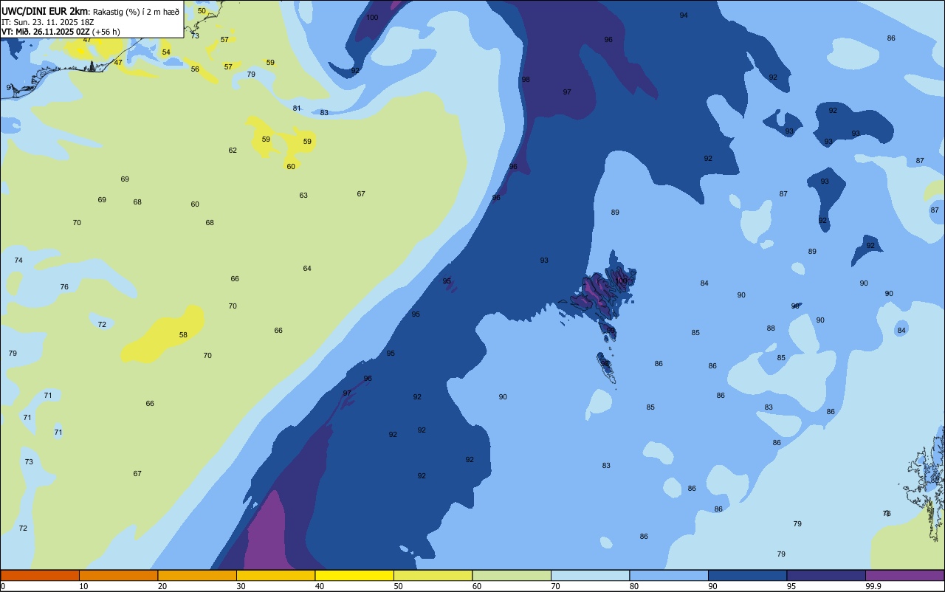
Task: Click the humidity value '74' on the map
Action: pyautogui.click(x=18, y=261)
